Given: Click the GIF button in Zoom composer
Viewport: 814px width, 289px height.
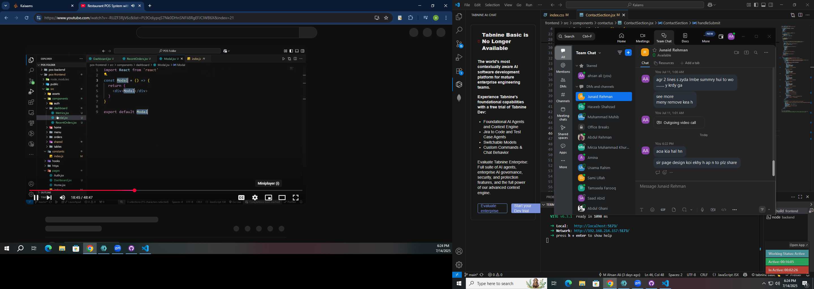Looking at the screenshot, I should pos(663,210).
